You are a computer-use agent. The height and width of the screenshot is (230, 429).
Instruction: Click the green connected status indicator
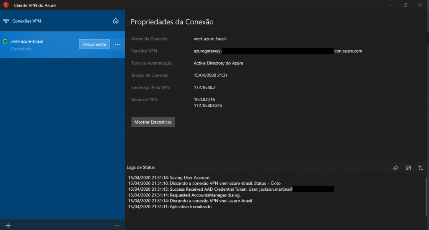[x=5, y=41]
